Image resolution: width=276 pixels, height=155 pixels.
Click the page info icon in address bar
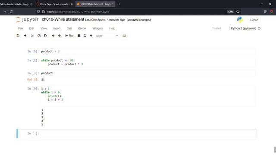pos(44,12)
